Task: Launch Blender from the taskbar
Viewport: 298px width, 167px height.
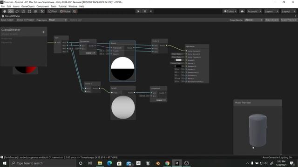Action: 158,163
